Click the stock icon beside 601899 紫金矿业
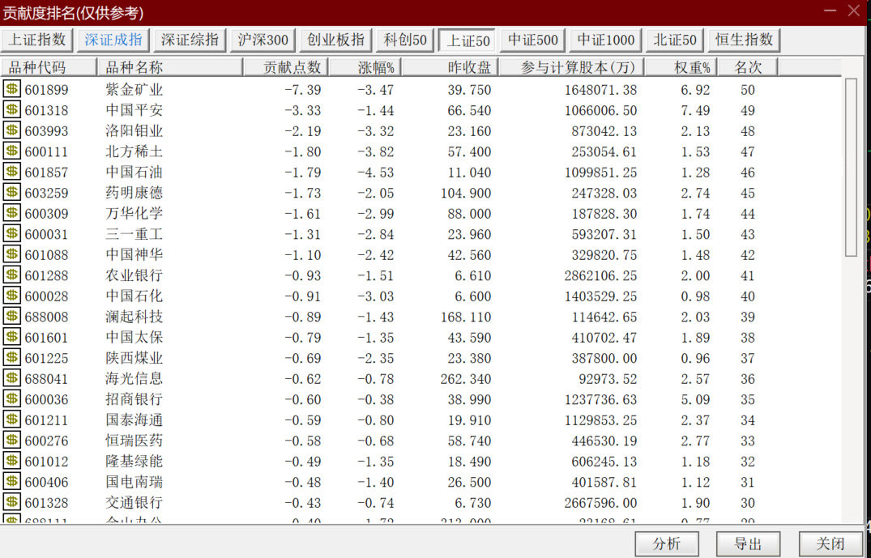This screenshot has height=558, width=871. coord(11,88)
